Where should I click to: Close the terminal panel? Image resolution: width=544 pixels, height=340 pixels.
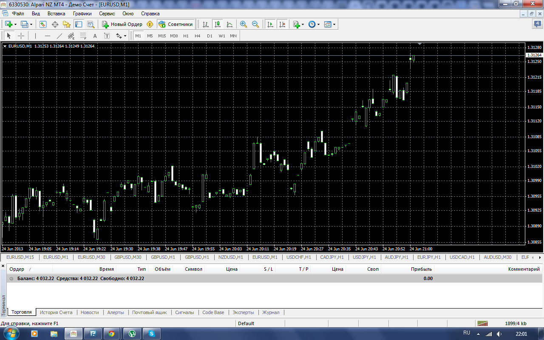(3, 266)
